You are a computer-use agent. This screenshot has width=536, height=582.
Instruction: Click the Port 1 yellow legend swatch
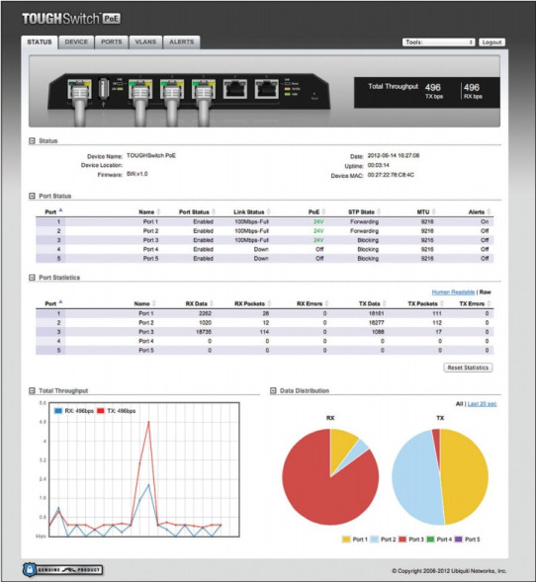tap(346, 539)
